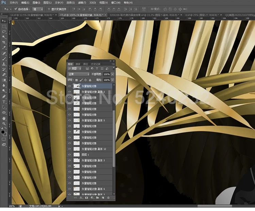The width and height of the screenshot is (255, 211).
Task: Open the 不透明度 opacity dropdown arrow
Action: coord(112,74)
